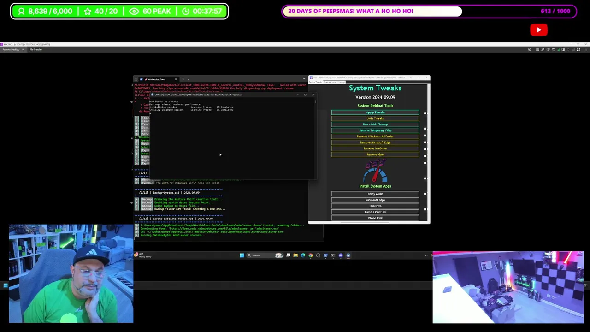This screenshot has width=590, height=332.
Task: Click the Apply Tweaks button
Action: click(375, 113)
